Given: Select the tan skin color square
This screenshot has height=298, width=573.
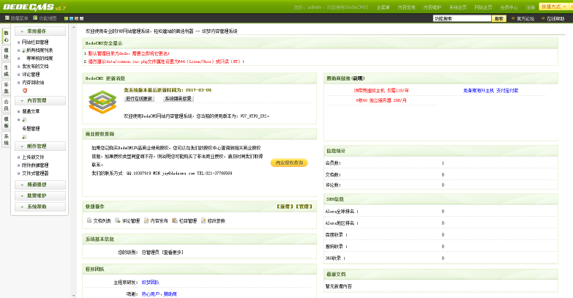Looking at the screenshot, I should coord(76,18).
